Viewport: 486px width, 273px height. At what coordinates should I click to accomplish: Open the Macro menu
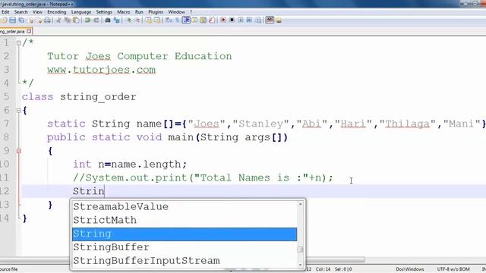[x=123, y=12]
